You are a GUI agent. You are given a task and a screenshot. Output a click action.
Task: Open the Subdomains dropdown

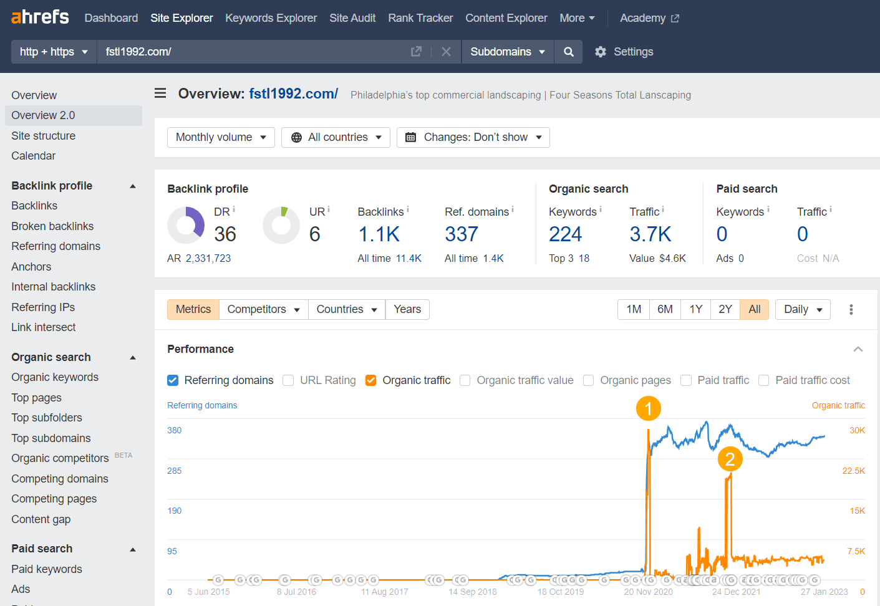click(507, 52)
